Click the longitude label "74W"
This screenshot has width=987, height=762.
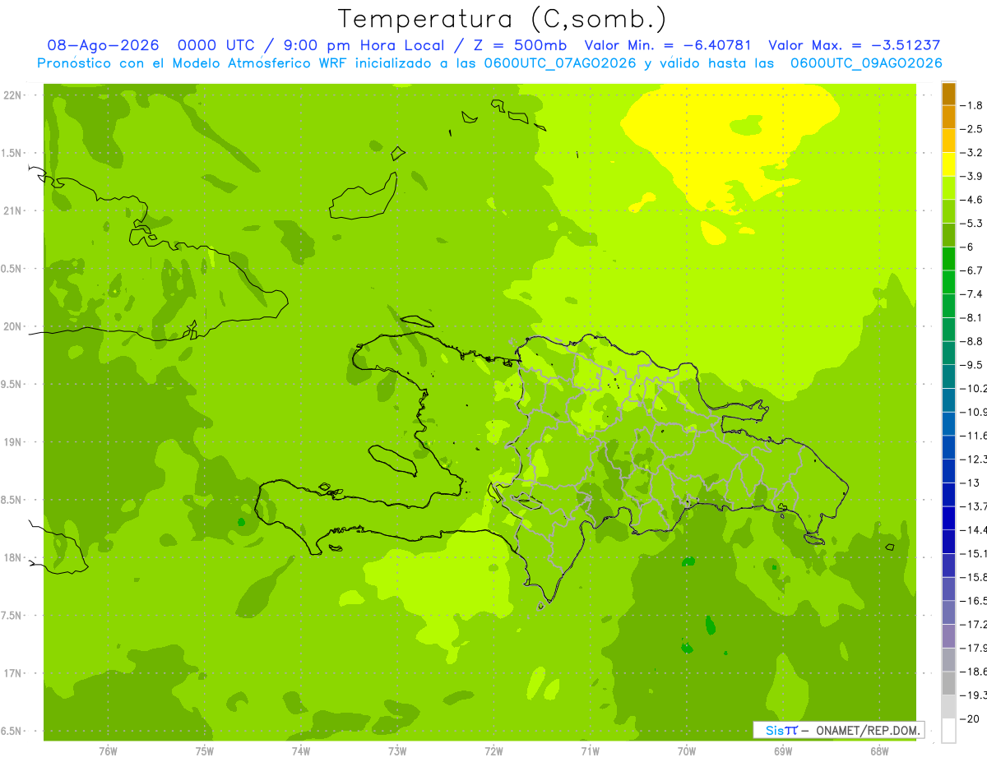301,751
